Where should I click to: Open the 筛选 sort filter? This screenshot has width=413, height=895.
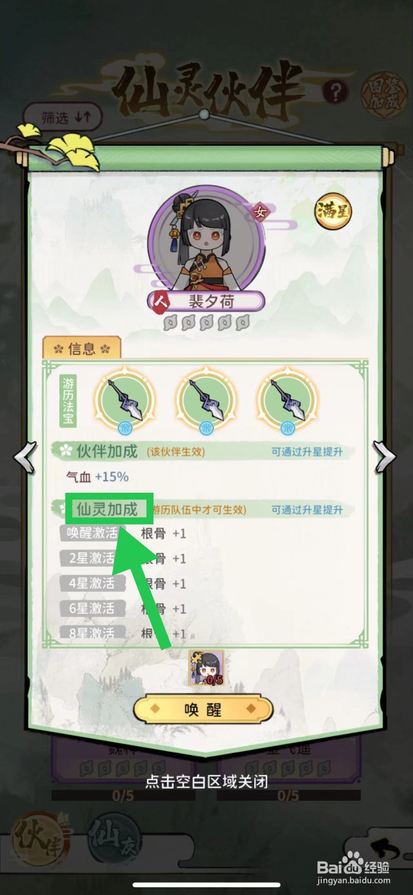point(63,117)
